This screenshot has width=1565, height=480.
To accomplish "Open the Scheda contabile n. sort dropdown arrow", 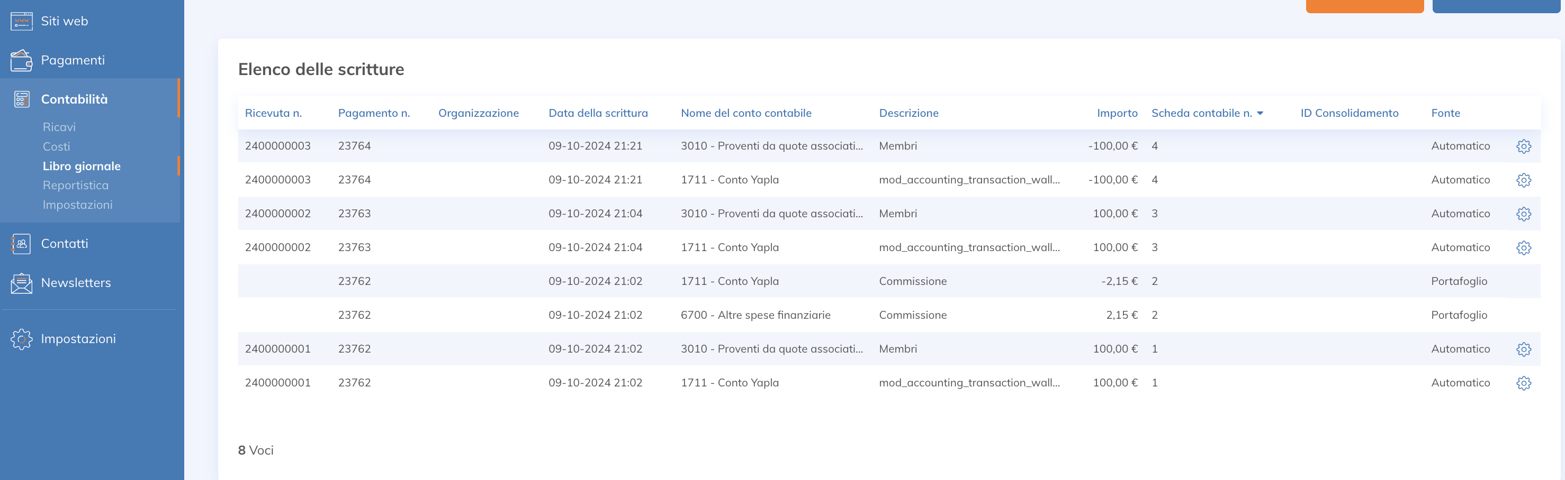I will pos(1260,113).
